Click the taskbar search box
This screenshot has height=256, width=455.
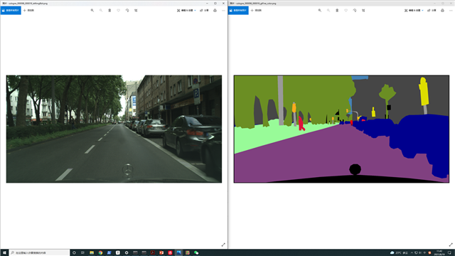click(40, 253)
